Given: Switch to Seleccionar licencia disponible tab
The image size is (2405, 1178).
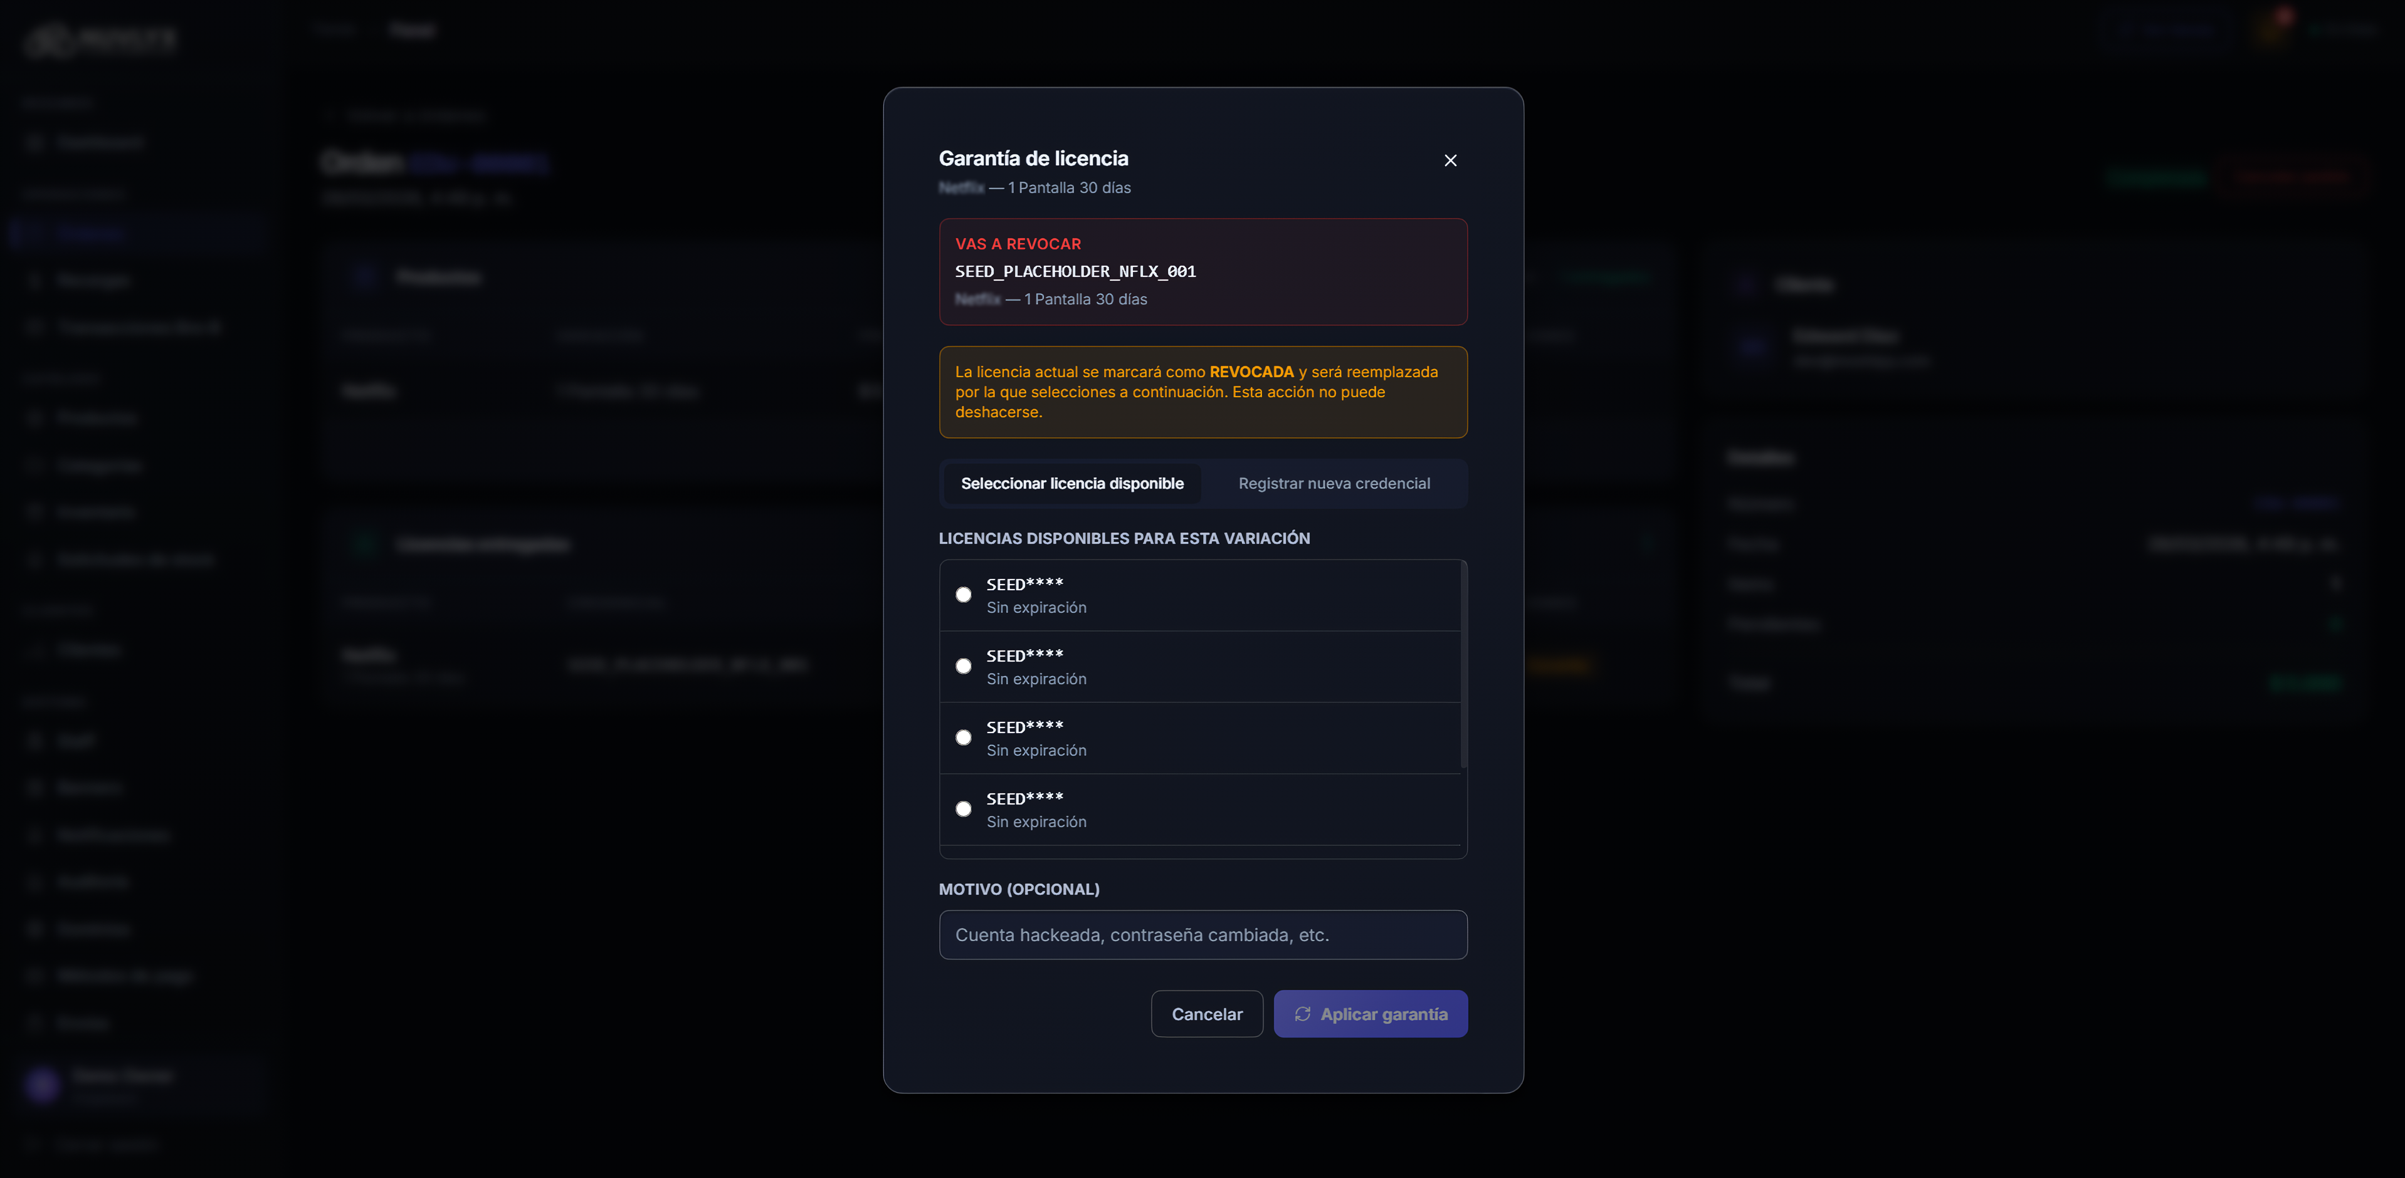Looking at the screenshot, I should (x=1072, y=484).
